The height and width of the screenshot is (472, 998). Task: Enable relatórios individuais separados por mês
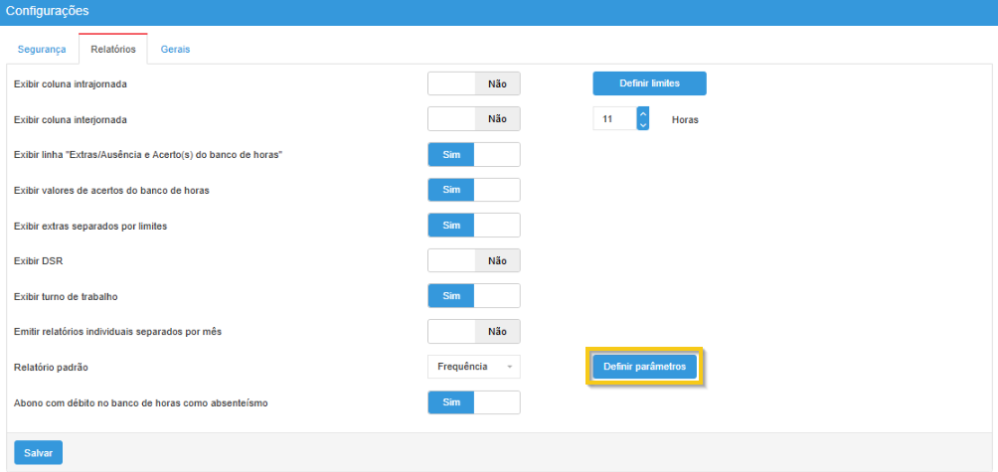[473, 331]
